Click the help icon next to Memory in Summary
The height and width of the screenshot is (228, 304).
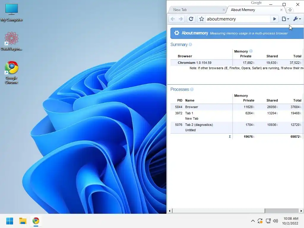(251, 51)
